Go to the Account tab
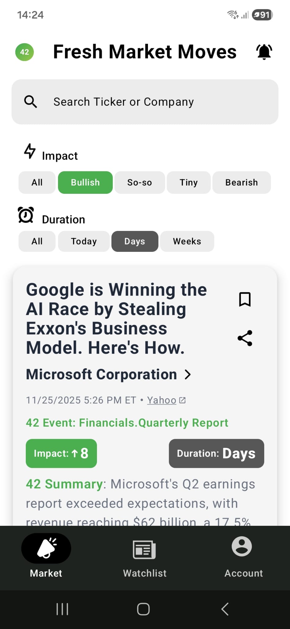 pyautogui.click(x=243, y=557)
